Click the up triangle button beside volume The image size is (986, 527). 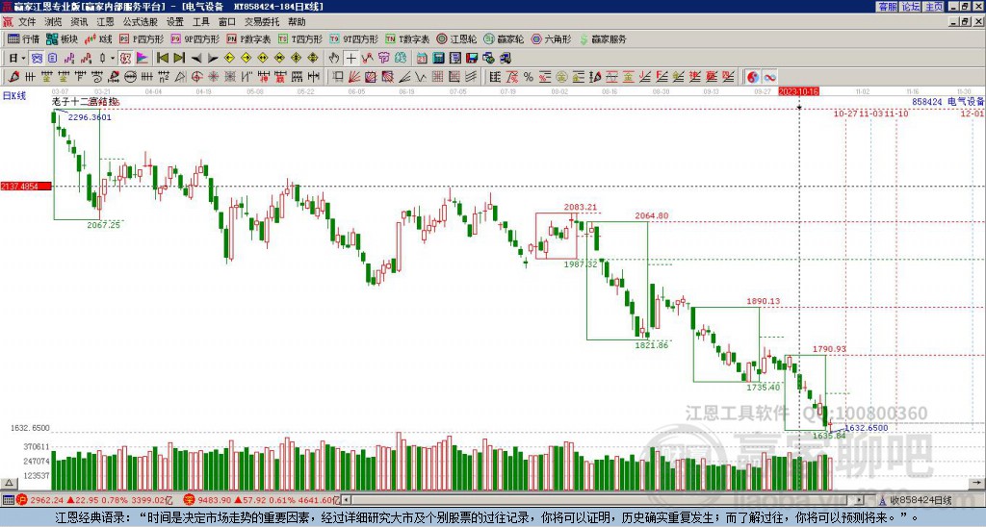9,483
